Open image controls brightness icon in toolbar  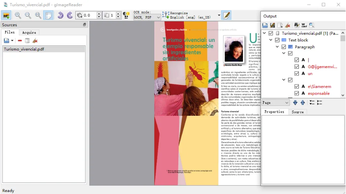[x=126, y=15]
